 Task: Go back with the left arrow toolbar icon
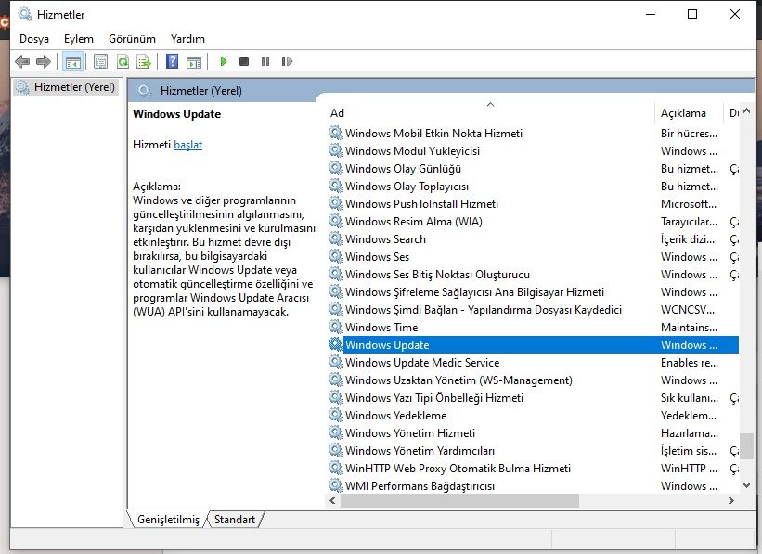point(22,62)
